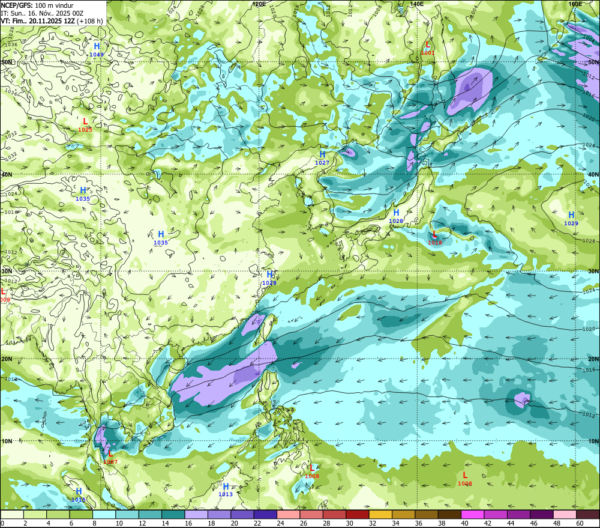Click the L 1001 low-pressure marker
The image size is (600, 528).
[428, 48]
